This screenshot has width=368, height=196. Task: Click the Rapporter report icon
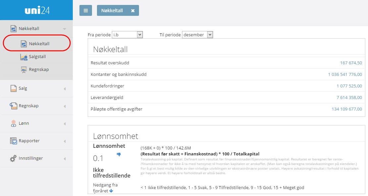coord(13,141)
